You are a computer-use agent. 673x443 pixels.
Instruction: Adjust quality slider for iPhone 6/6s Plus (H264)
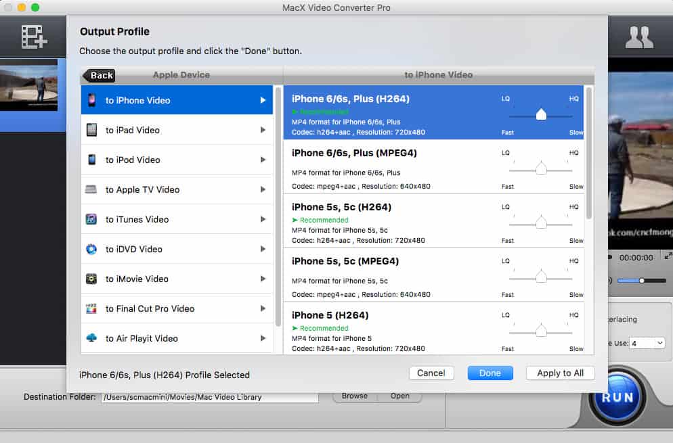541,114
